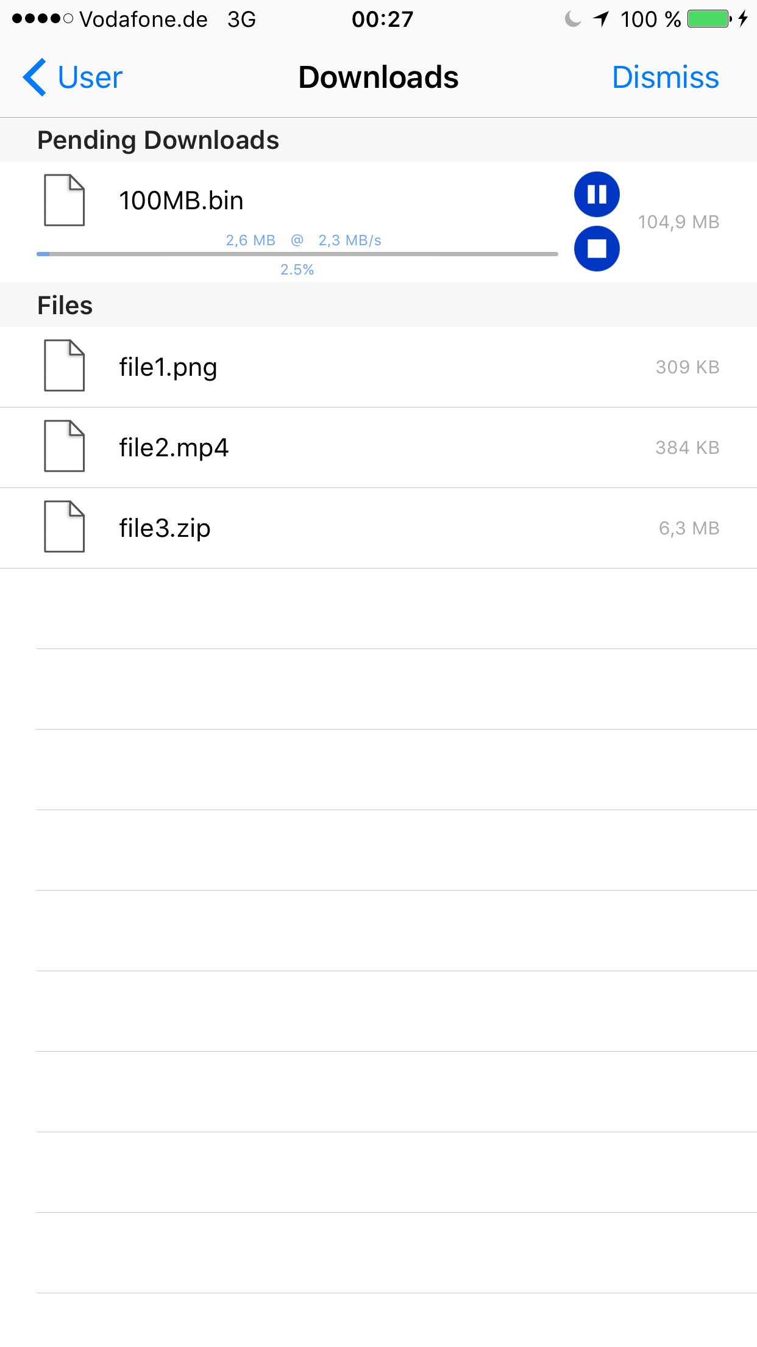Open file1.png from Files list

[x=168, y=367]
